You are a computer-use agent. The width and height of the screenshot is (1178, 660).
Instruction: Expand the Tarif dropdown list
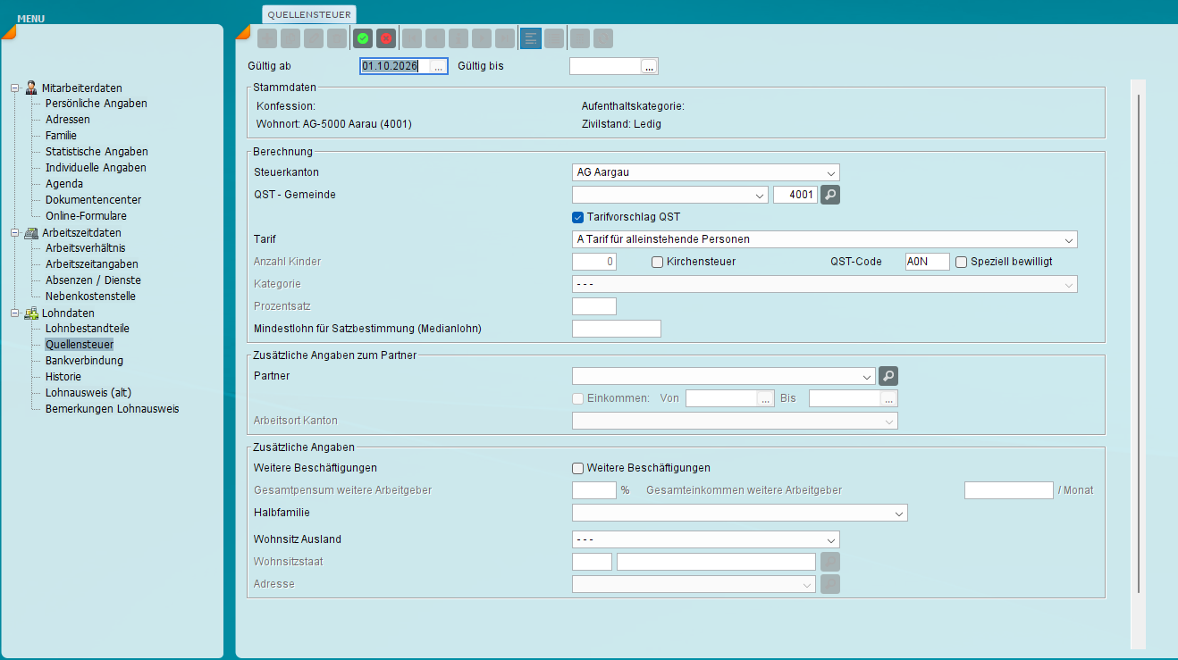[824, 239]
